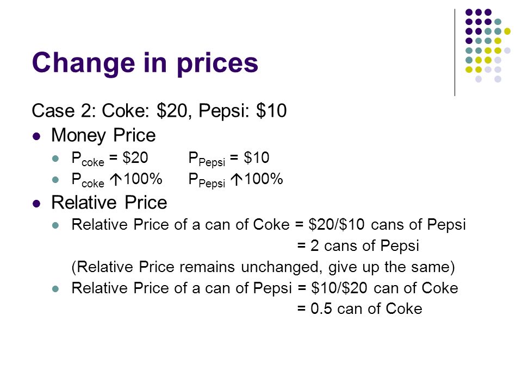This screenshot has width=522, height=391.
Task: Click the teal bullet before Relative Price of Pepsi
Action: click(x=55, y=289)
